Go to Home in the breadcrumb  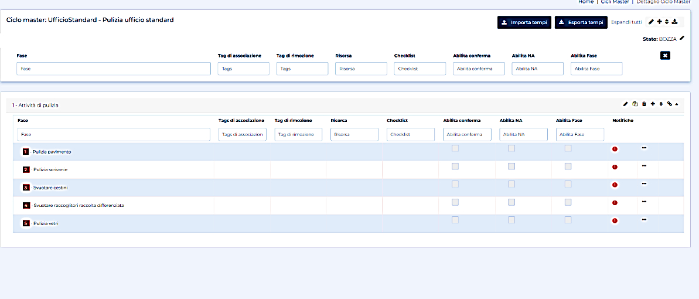click(586, 2)
